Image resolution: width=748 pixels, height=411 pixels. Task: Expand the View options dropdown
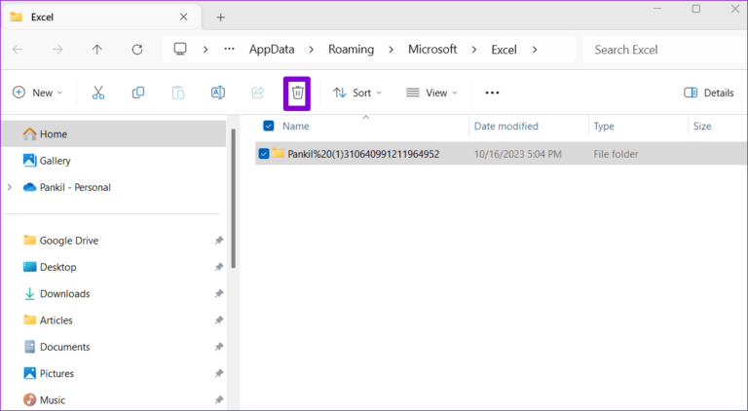click(x=432, y=93)
